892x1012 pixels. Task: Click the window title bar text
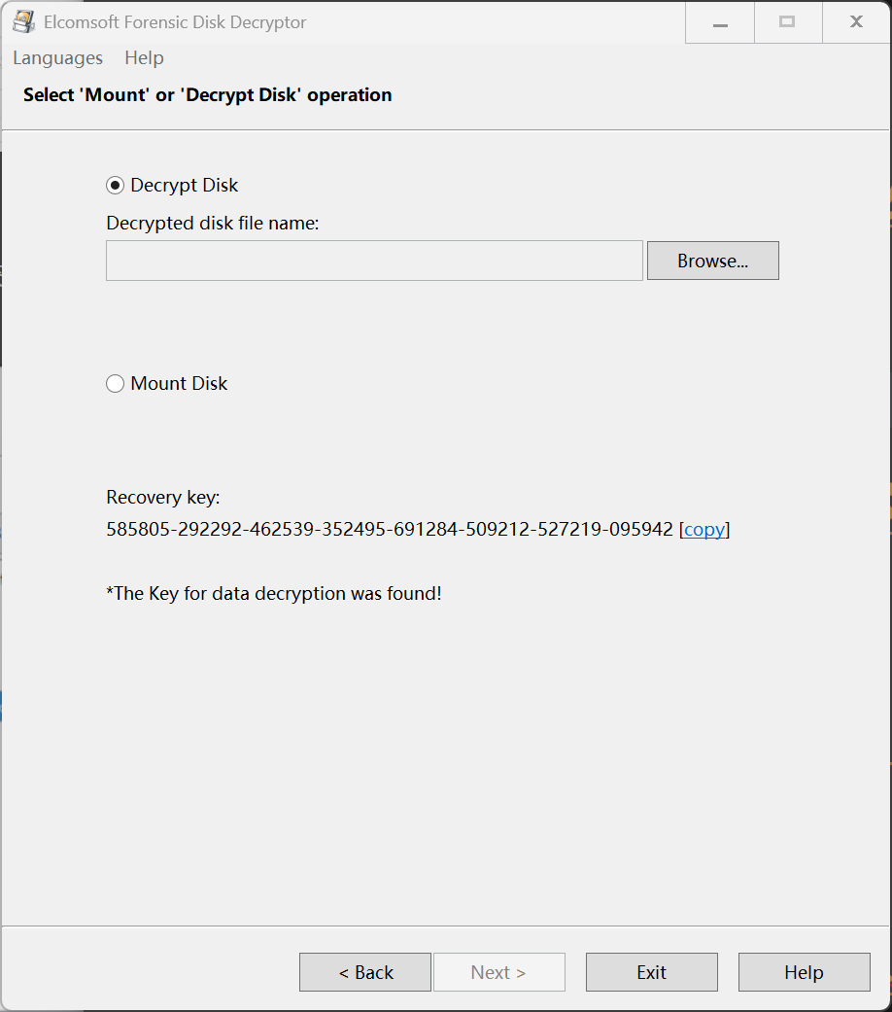(x=175, y=22)
